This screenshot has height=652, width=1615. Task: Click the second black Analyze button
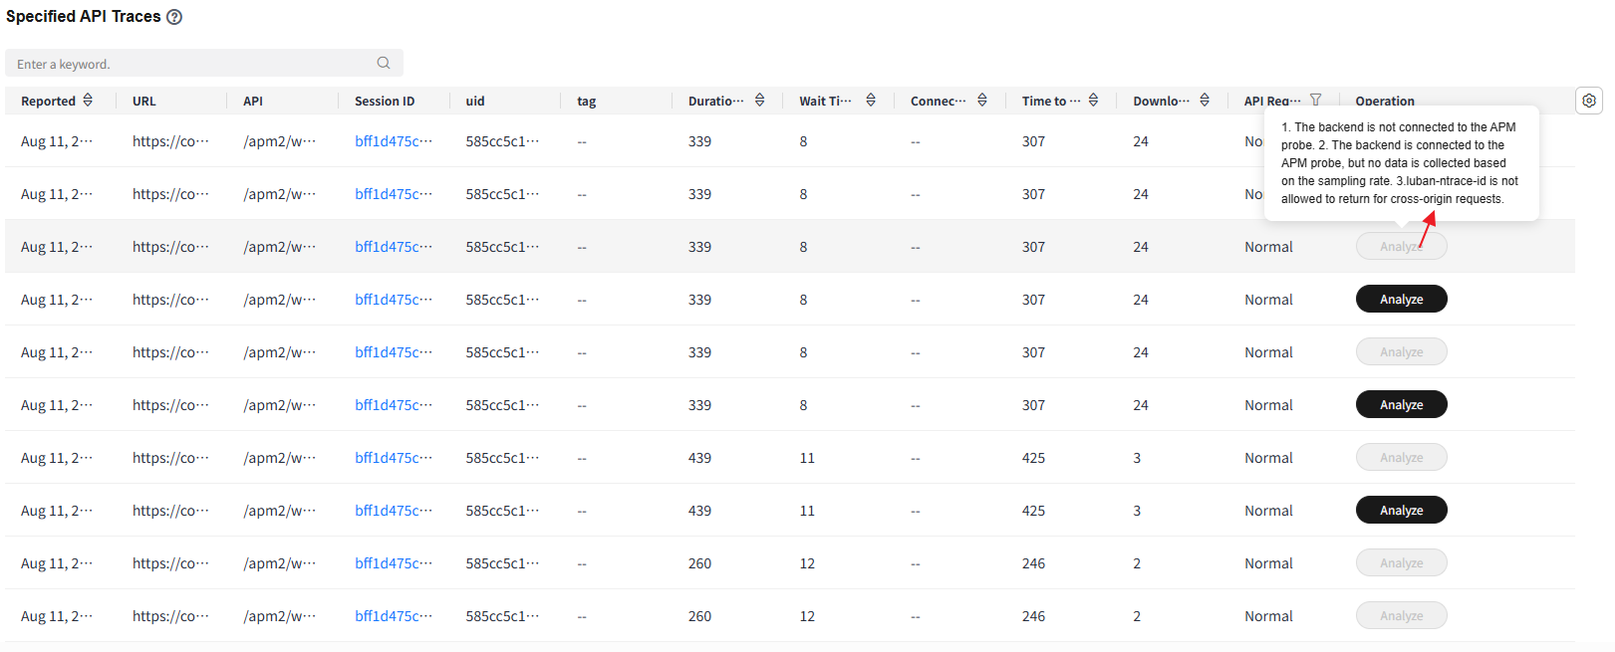pos(1401,405)
